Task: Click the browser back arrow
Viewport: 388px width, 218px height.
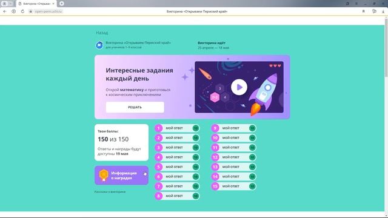Action: coord(5,12)
